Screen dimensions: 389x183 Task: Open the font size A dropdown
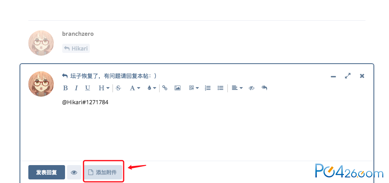(x=135, y=88)
